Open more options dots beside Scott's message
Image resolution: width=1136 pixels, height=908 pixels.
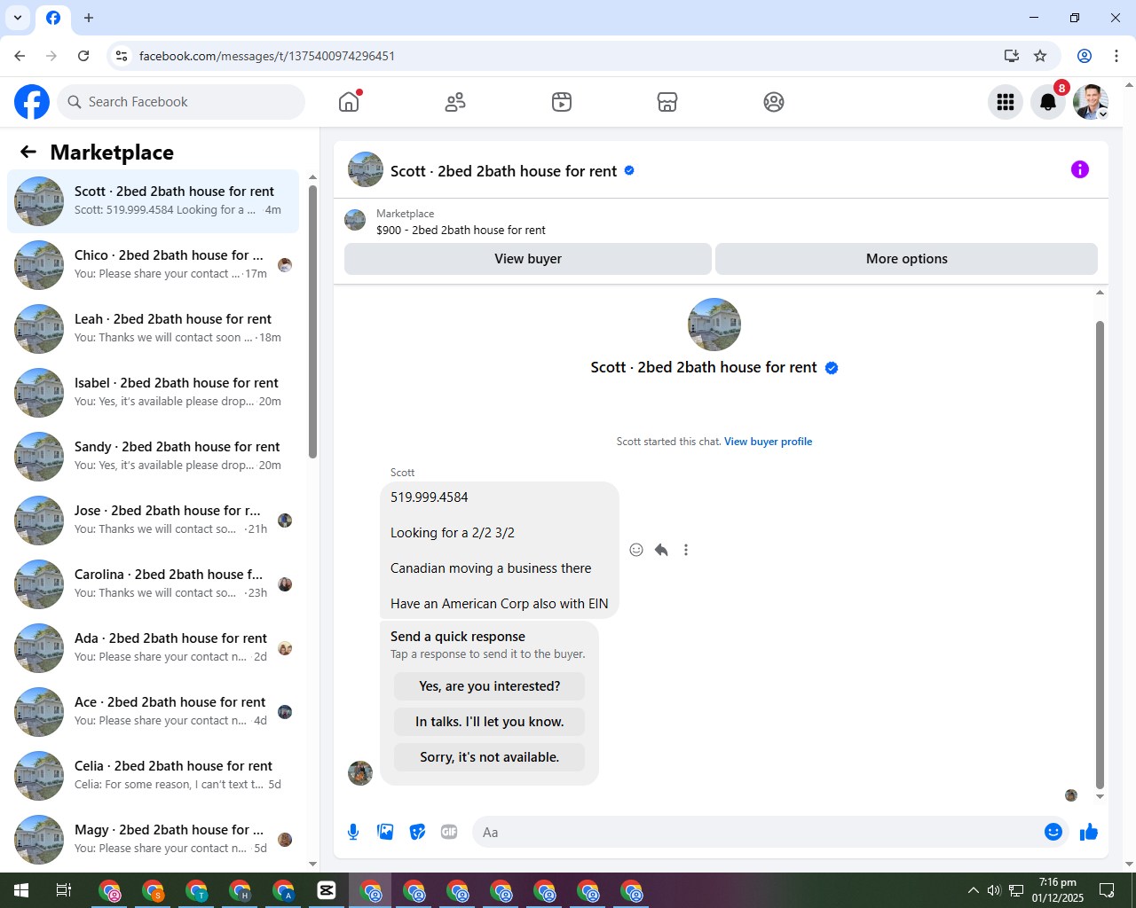[686, 550]
